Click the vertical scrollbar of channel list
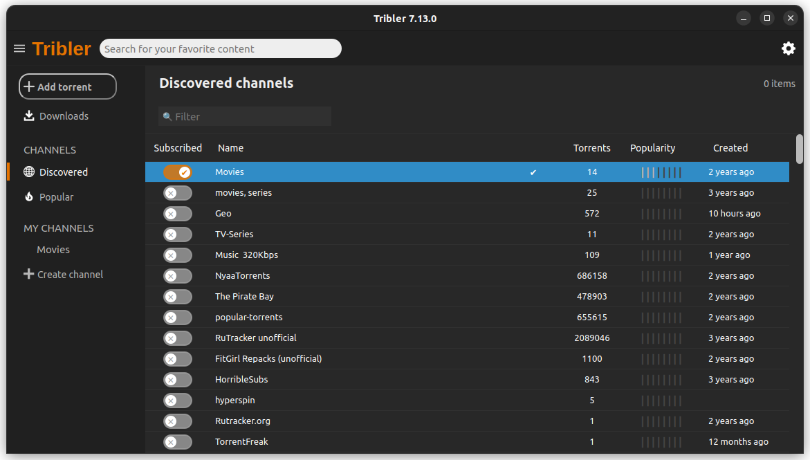This screenshot has width=810, height=460. coord(799,149)
